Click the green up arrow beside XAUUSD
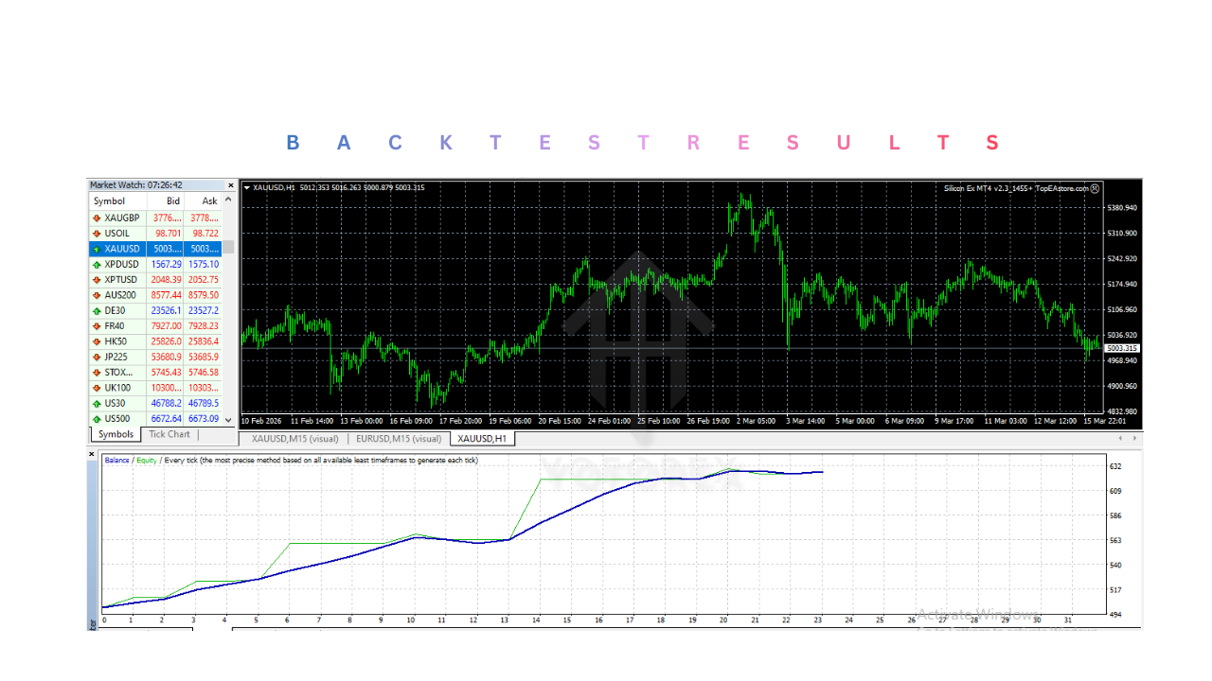1212x681 pixels. point(97,248)
